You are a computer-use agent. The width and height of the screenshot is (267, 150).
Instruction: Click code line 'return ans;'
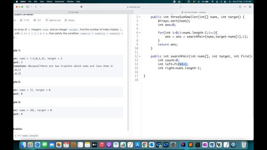[x=168, y=45]
